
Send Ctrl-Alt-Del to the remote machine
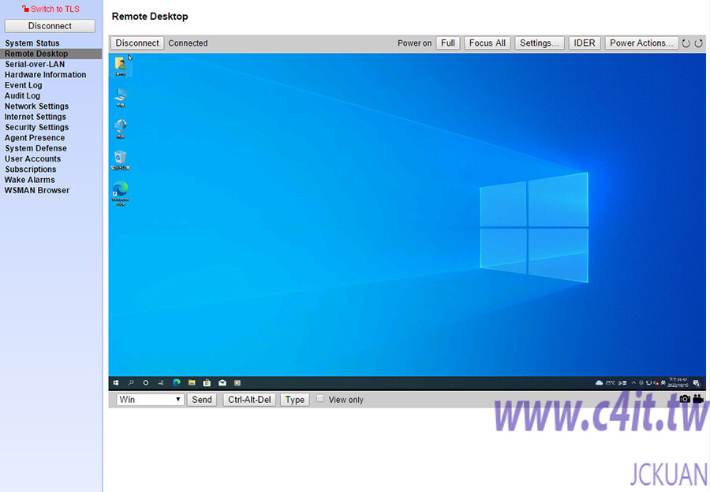point(249,400)
